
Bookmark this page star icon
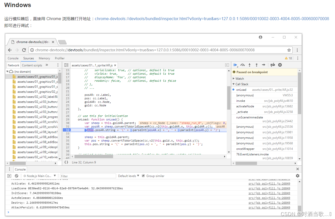pyautogui.click(x=289, y=50)
